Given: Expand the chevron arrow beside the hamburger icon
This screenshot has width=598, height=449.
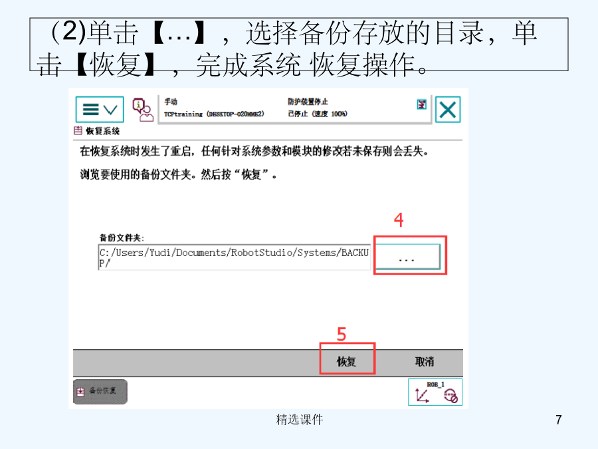Looking at the screenshot, I should click(x=110, y=110).
